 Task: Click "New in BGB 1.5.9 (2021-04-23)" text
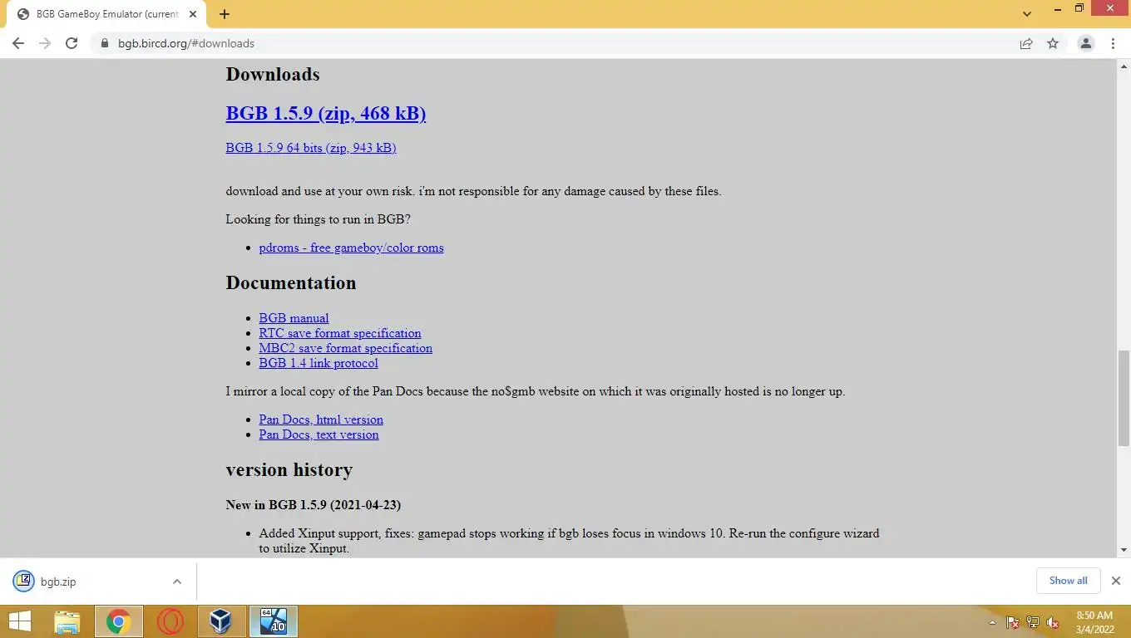(314, 505)
